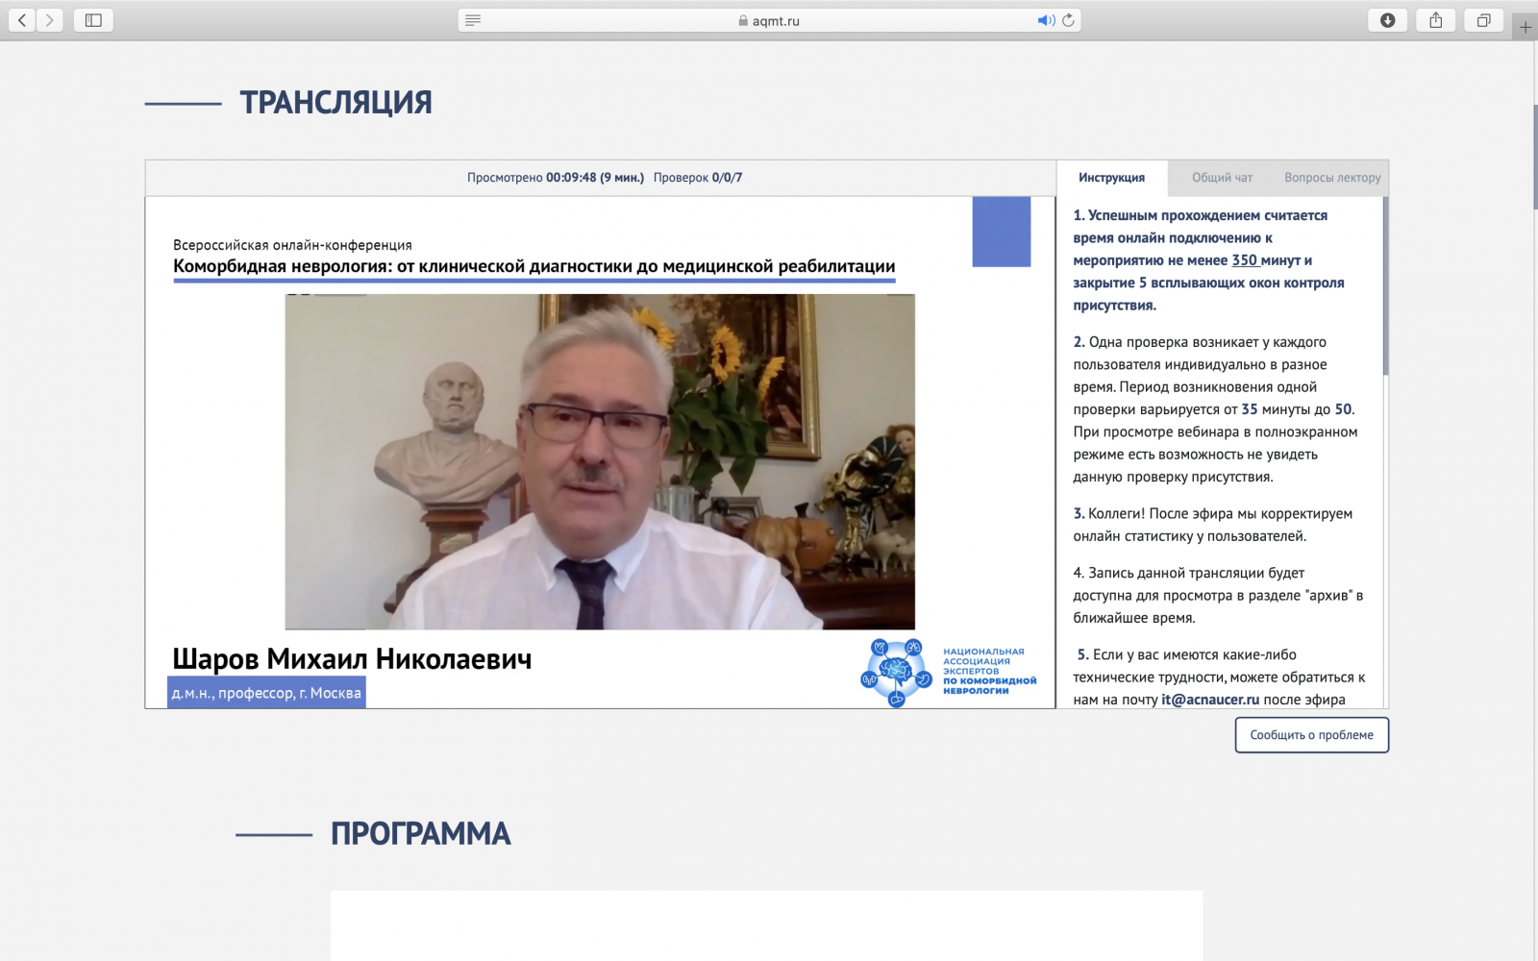1538x961 pixels.
Task: Click the live stream video of the speaker
Action: [600, 461]
